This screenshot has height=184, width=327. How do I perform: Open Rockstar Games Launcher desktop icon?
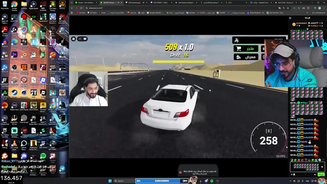(43, 107)
